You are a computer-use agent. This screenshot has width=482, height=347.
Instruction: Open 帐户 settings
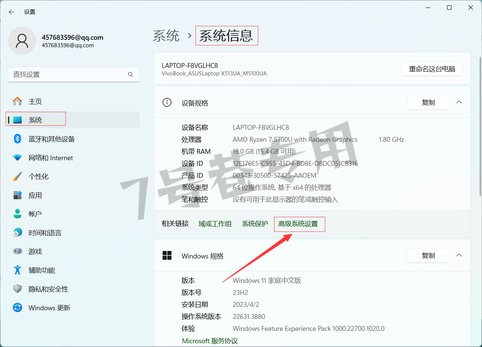(74, 214)
